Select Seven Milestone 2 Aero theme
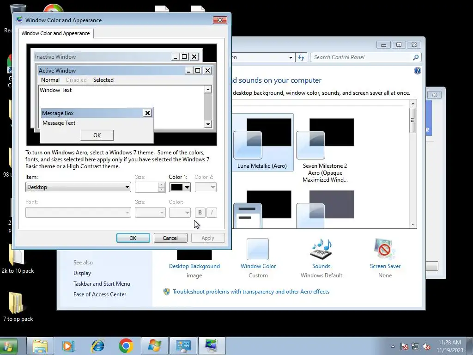Image resolution: width=473 pixels, height=355 pixels. point(325,150)
